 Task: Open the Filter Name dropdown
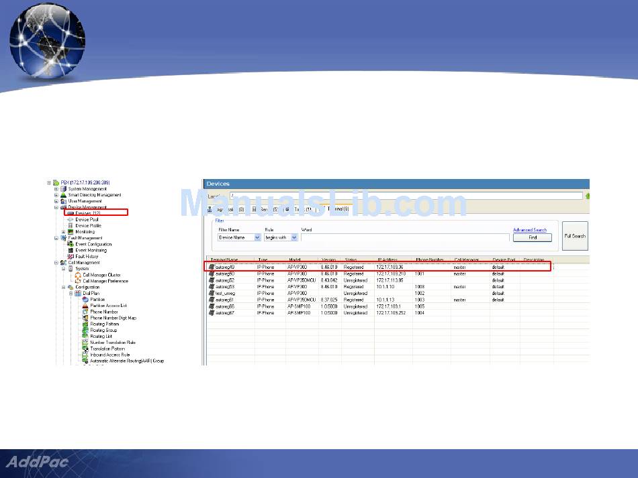pyautogui.click(x=257, y=237)
